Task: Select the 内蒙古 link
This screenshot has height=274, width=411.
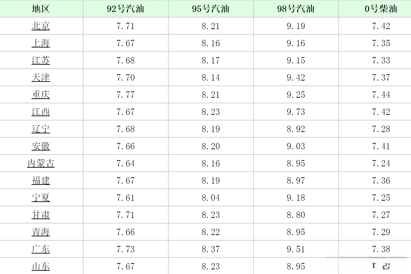Action: (41, 163)
